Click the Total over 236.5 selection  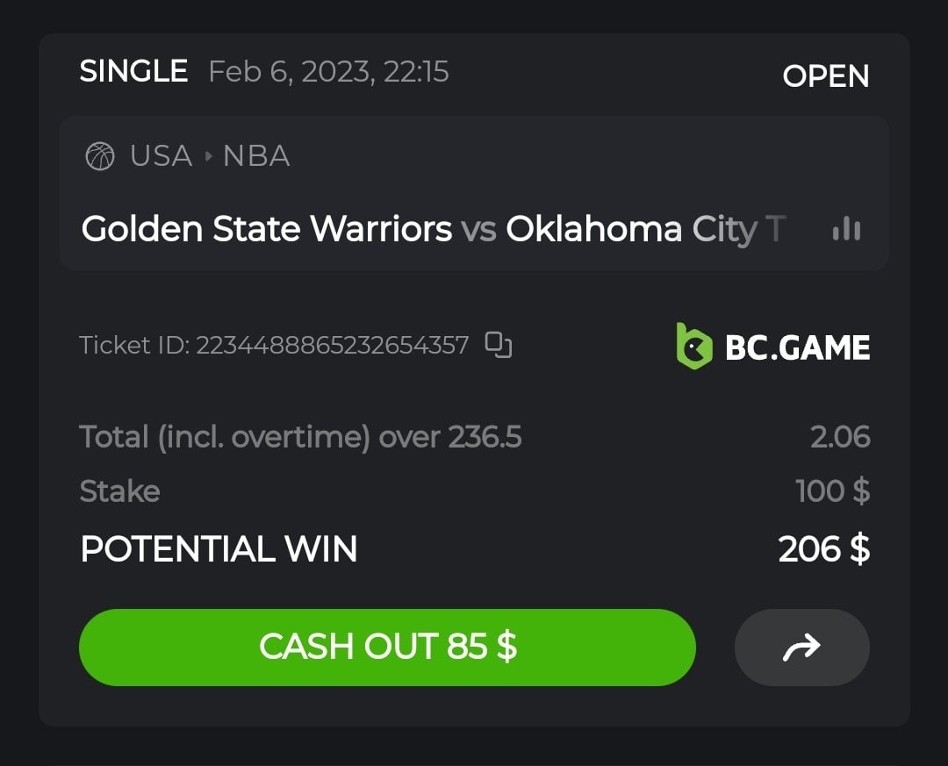(300, 437)
